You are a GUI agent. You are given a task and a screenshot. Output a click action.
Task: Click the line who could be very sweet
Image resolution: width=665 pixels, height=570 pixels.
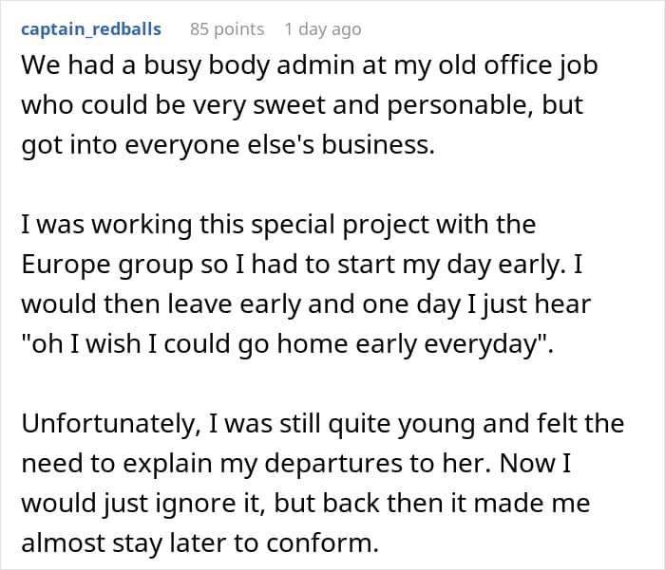coord(302,105)
